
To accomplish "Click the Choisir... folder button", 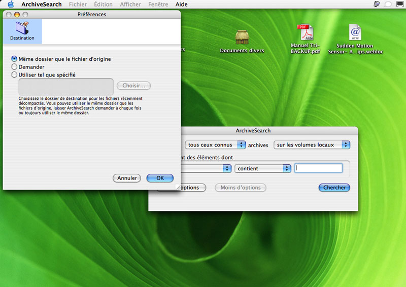I will pyautogui.click(x=133, y=85).
